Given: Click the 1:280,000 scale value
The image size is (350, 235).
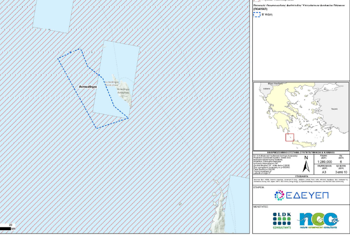Looking at the screenshot, I should 325,161.
